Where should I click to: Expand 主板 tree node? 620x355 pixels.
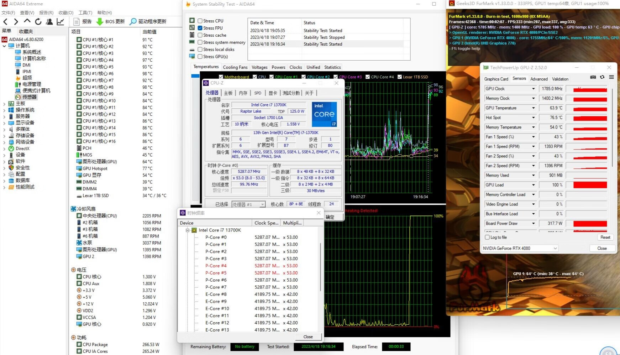point(4,104)
